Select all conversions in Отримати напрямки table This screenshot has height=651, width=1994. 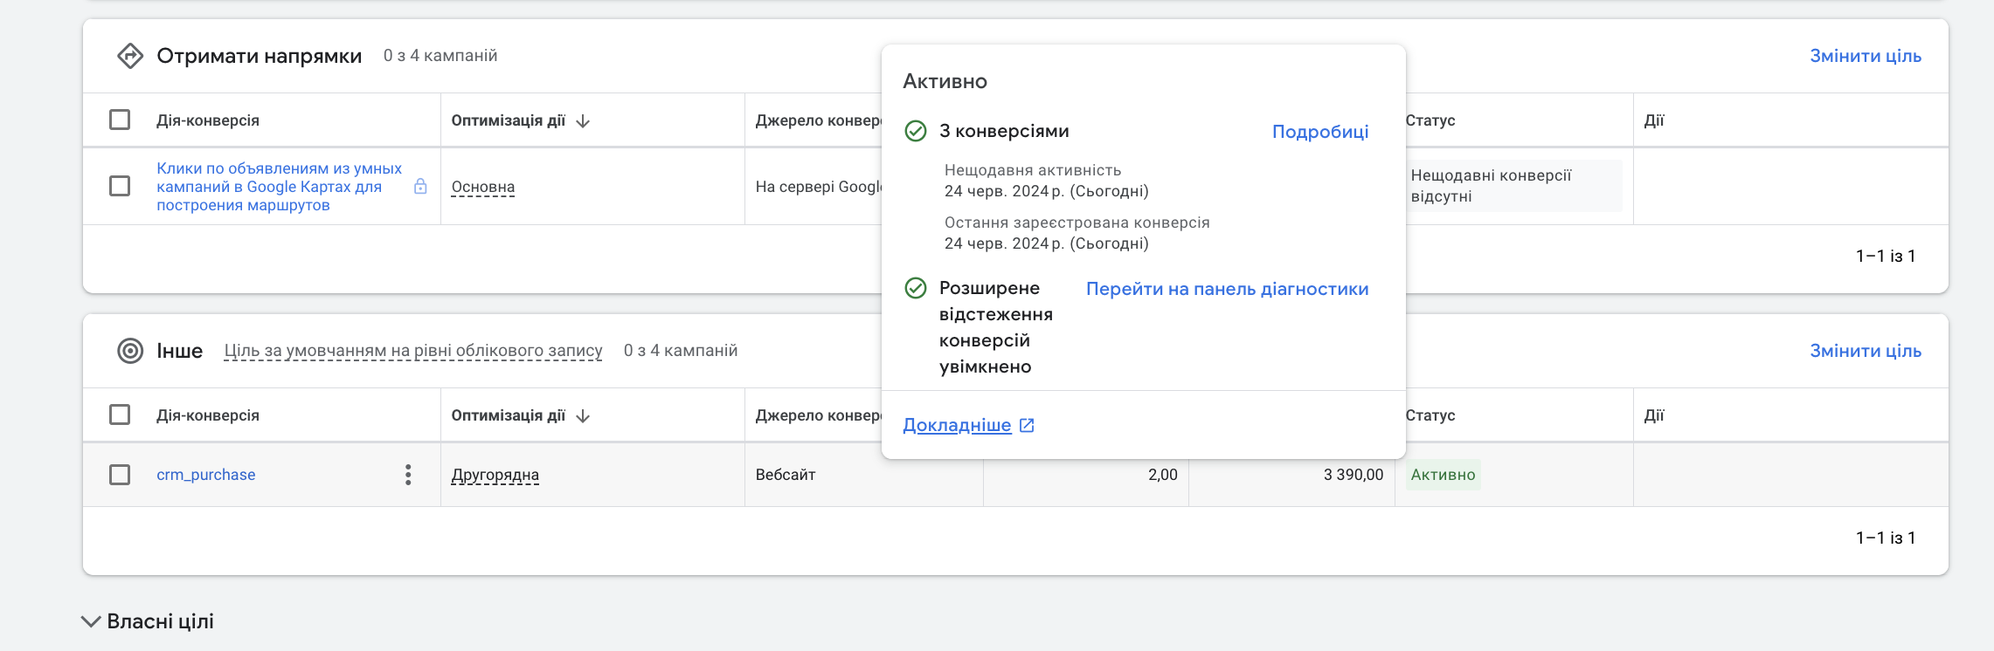120,120
